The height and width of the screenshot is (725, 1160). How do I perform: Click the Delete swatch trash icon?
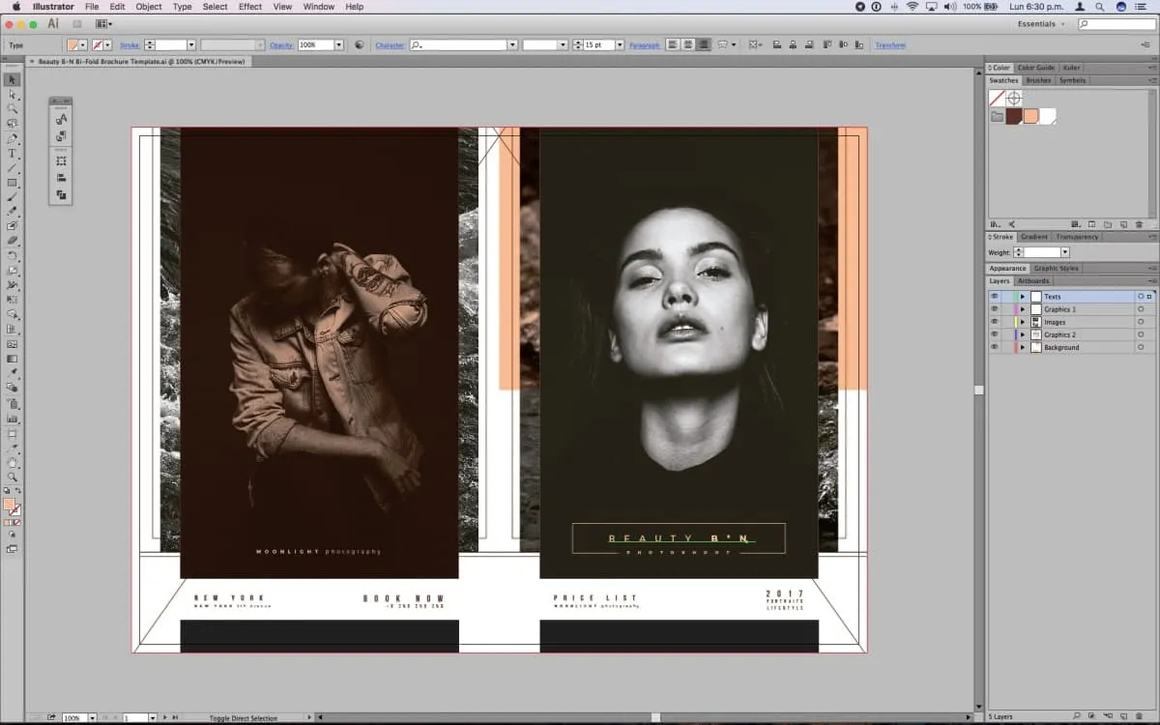1139,224
